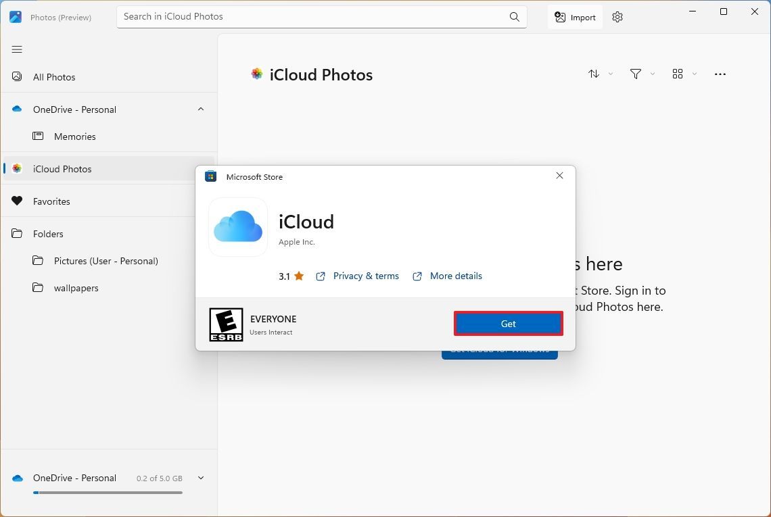Image resolution: width=771 pixels, height=517 pixels.
Task: Click the hamburger navigation menu icon
Action: [x=17, y=49]
